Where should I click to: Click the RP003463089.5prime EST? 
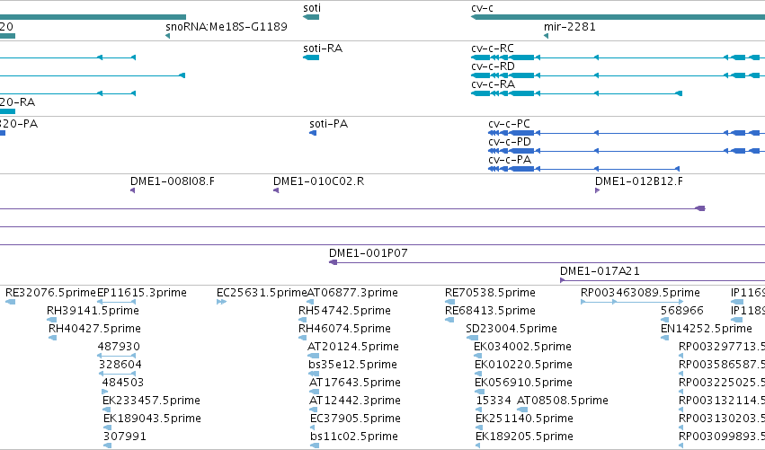pyautogui.click(x=632, y=303)
